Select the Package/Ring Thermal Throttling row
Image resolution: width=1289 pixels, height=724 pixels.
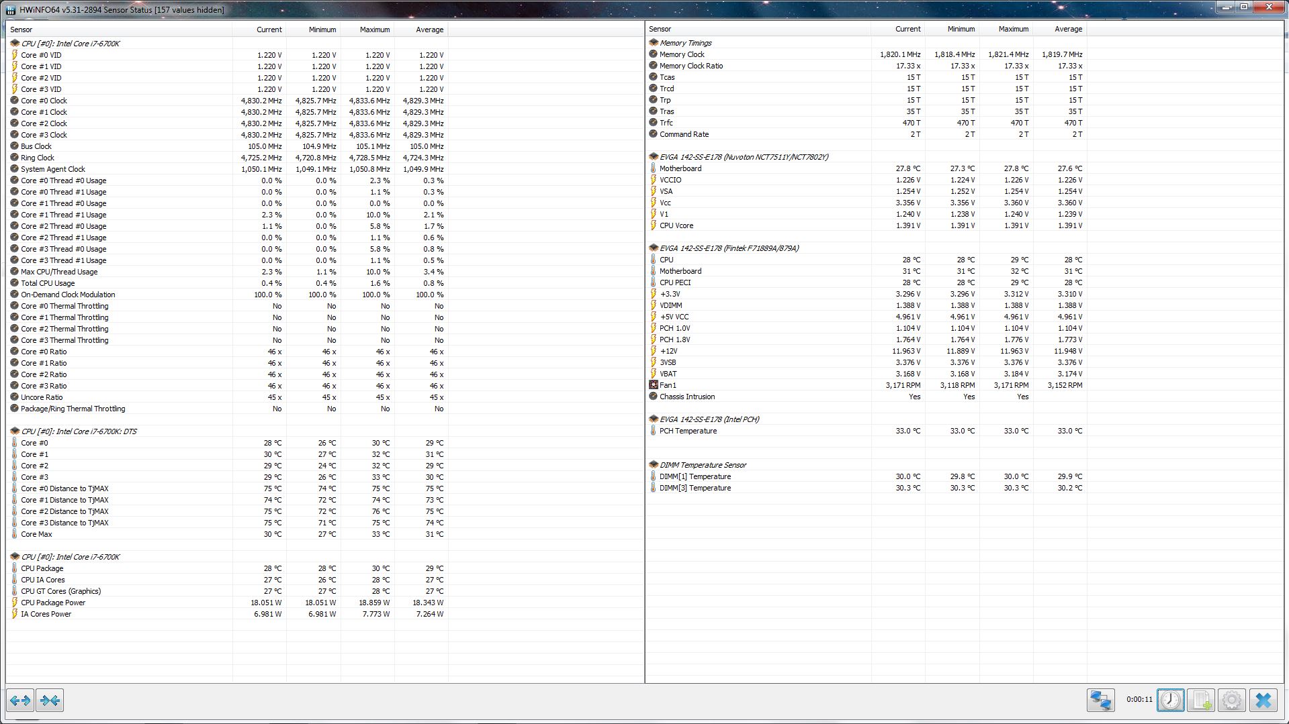point(228,409)
